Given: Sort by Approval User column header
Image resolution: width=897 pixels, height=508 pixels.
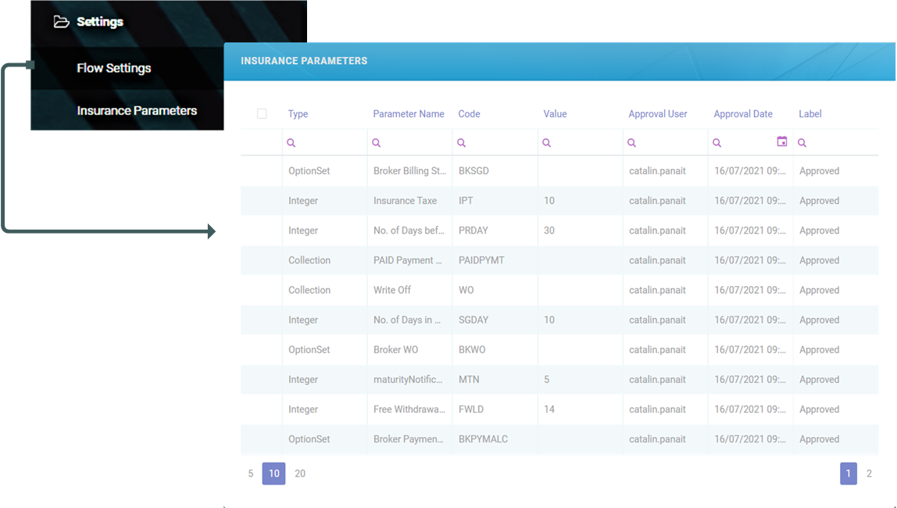Looking at the screenshot, I should [x=658, y=114].
